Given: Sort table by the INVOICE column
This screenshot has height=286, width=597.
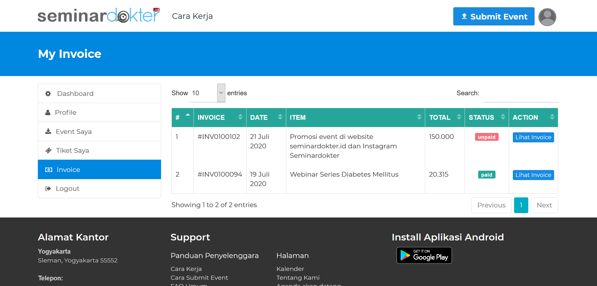Looking at the screenshot, I should click(x=219, y=118).
